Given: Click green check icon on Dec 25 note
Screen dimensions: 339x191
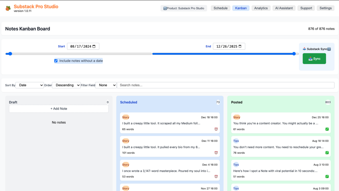Looking at the screenshot, I should pyautogui.click(x=327, y=129).
